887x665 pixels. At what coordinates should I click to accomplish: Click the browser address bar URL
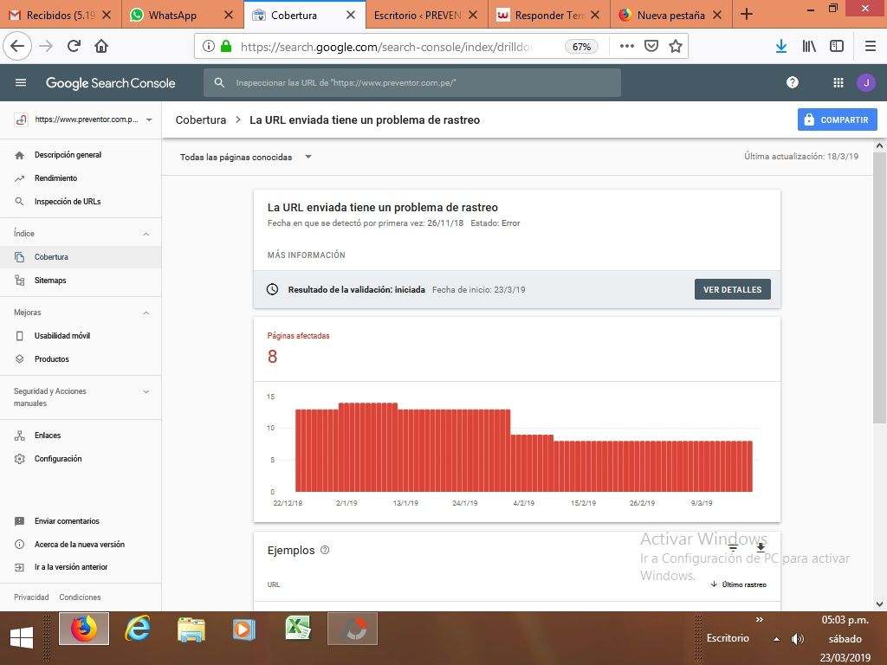387,47
